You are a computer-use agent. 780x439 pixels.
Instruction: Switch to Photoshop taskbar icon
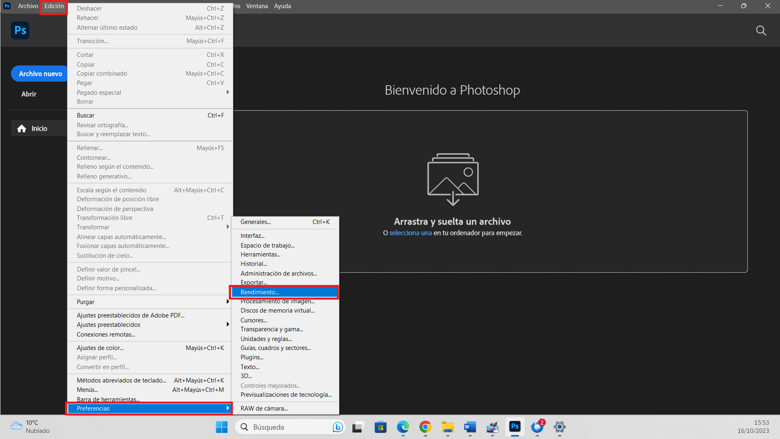515,427
